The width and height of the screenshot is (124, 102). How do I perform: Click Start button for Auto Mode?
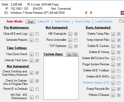(30, 22)
